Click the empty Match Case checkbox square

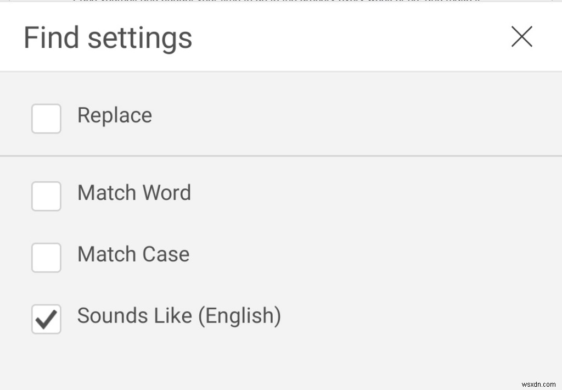pyautogui.click(x=46, y=258)
